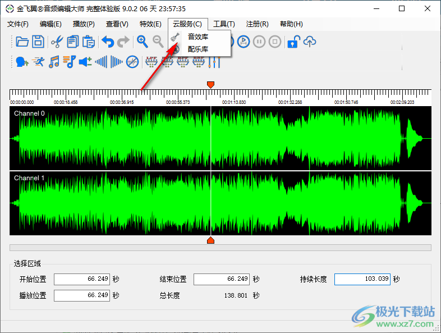Apply the BRF band-reject filter

(x=199, y=62)
